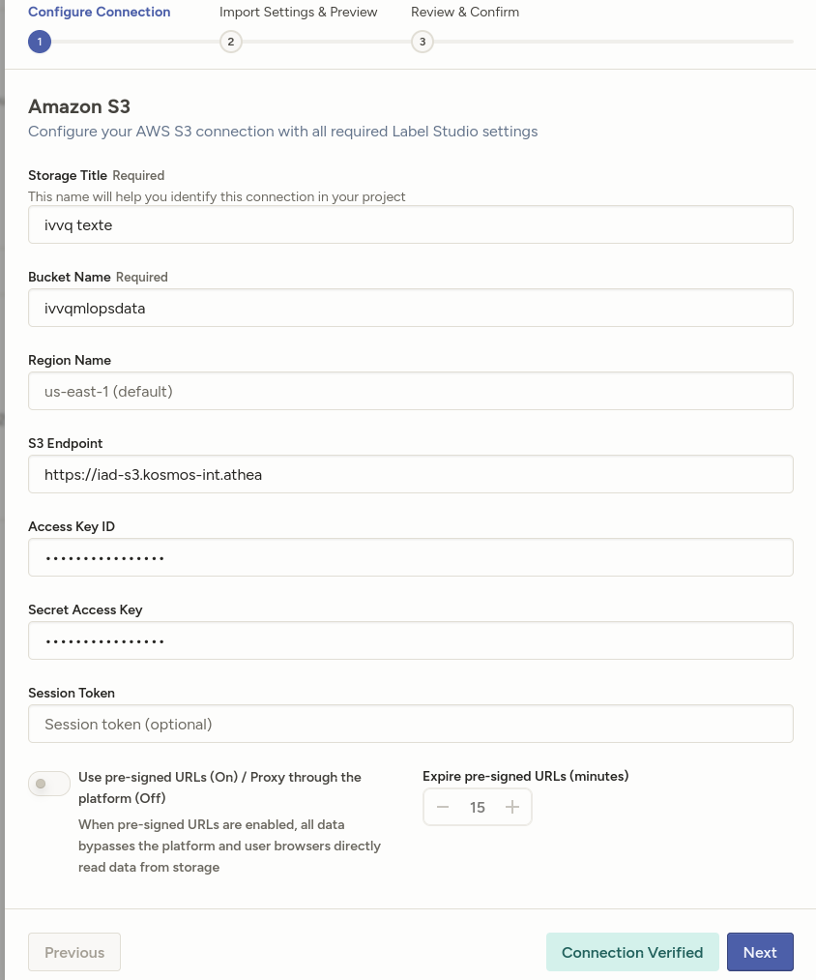This screenshot has height=980, width=816.
Task: Click the Secret Access Key field
Action: click(411, 640)
